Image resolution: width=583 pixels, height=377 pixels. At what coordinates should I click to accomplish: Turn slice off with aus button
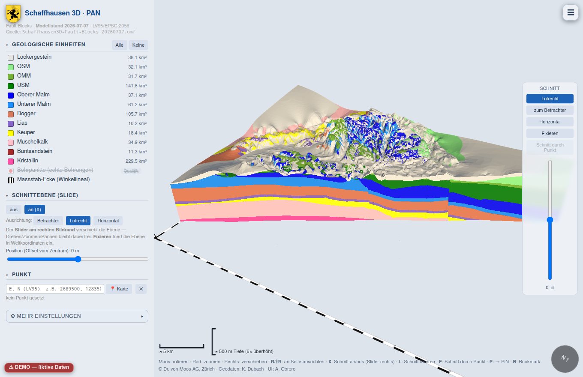[14, 209]
